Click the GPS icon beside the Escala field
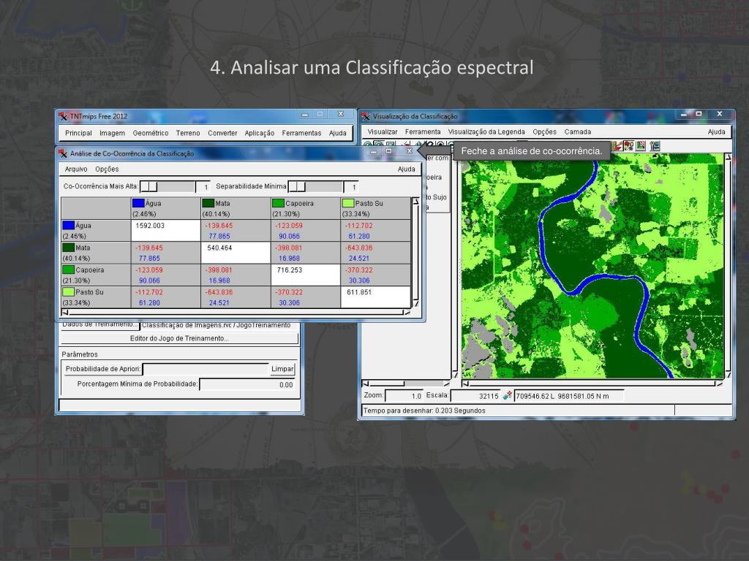This screenshot has width=749, height=561. (x=508, y=395)
